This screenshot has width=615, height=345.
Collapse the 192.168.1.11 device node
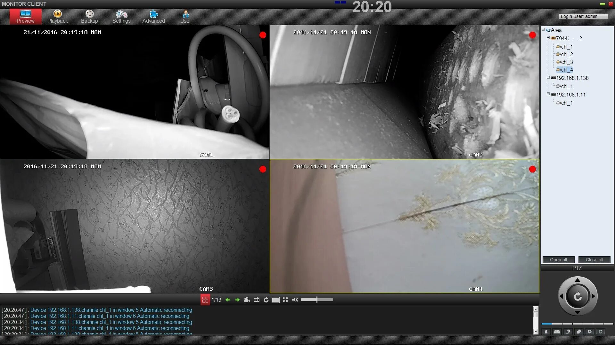548,94
